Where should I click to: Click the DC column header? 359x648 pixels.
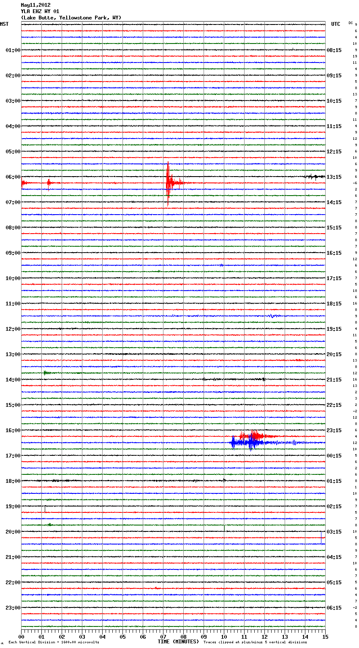click(x=351, y=22)
